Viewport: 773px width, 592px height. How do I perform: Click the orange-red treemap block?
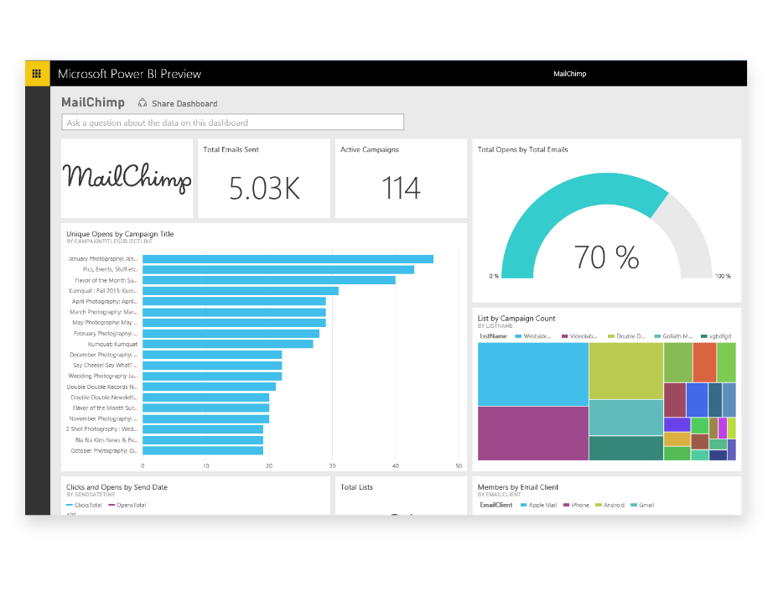pos(704,362)
